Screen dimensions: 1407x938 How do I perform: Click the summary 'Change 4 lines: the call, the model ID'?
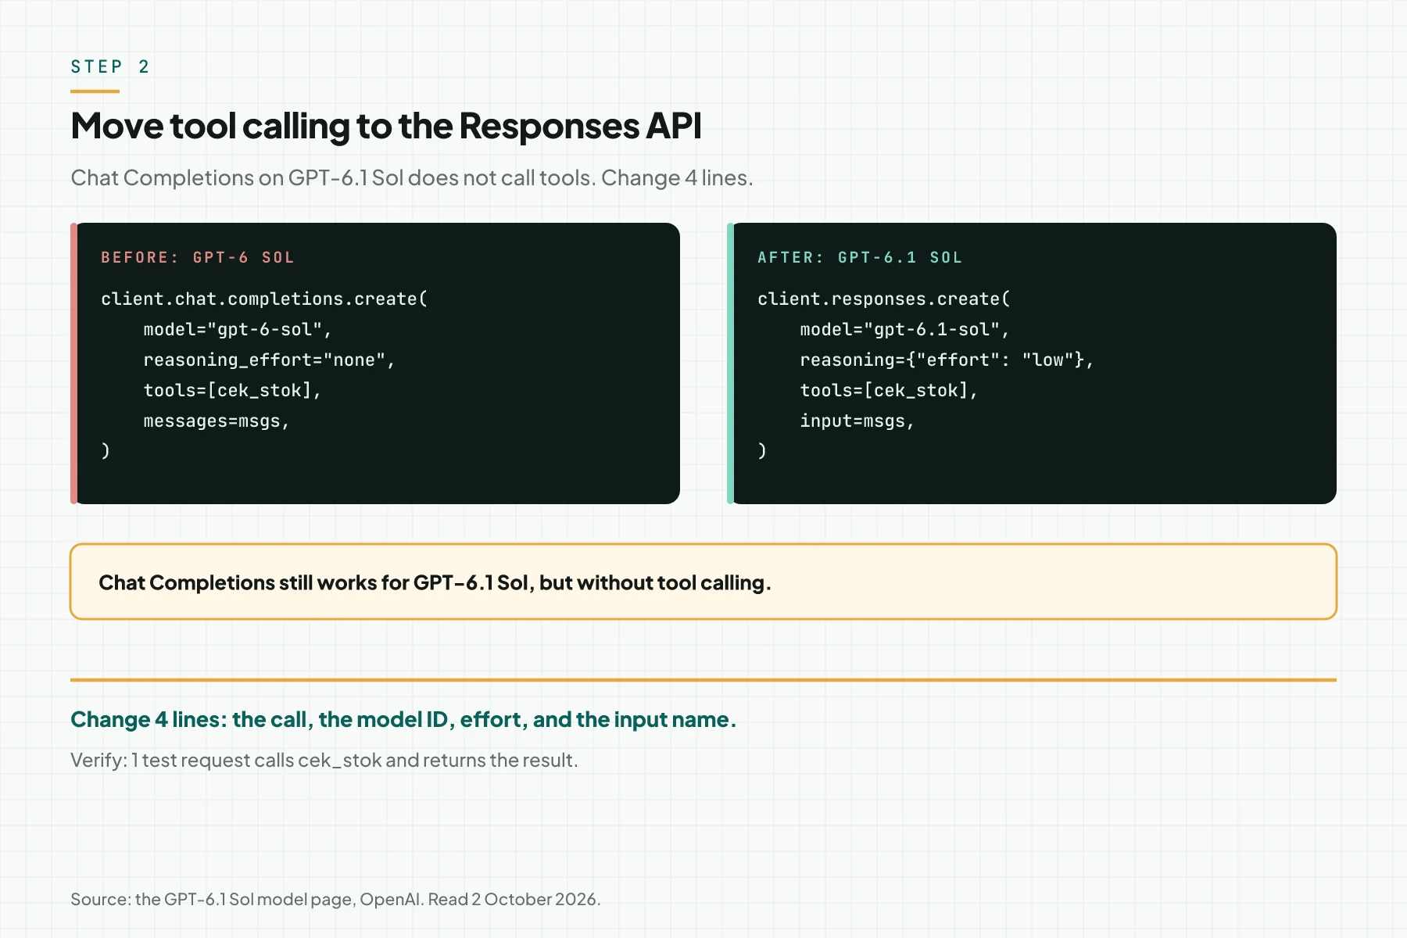click(403, 719)
